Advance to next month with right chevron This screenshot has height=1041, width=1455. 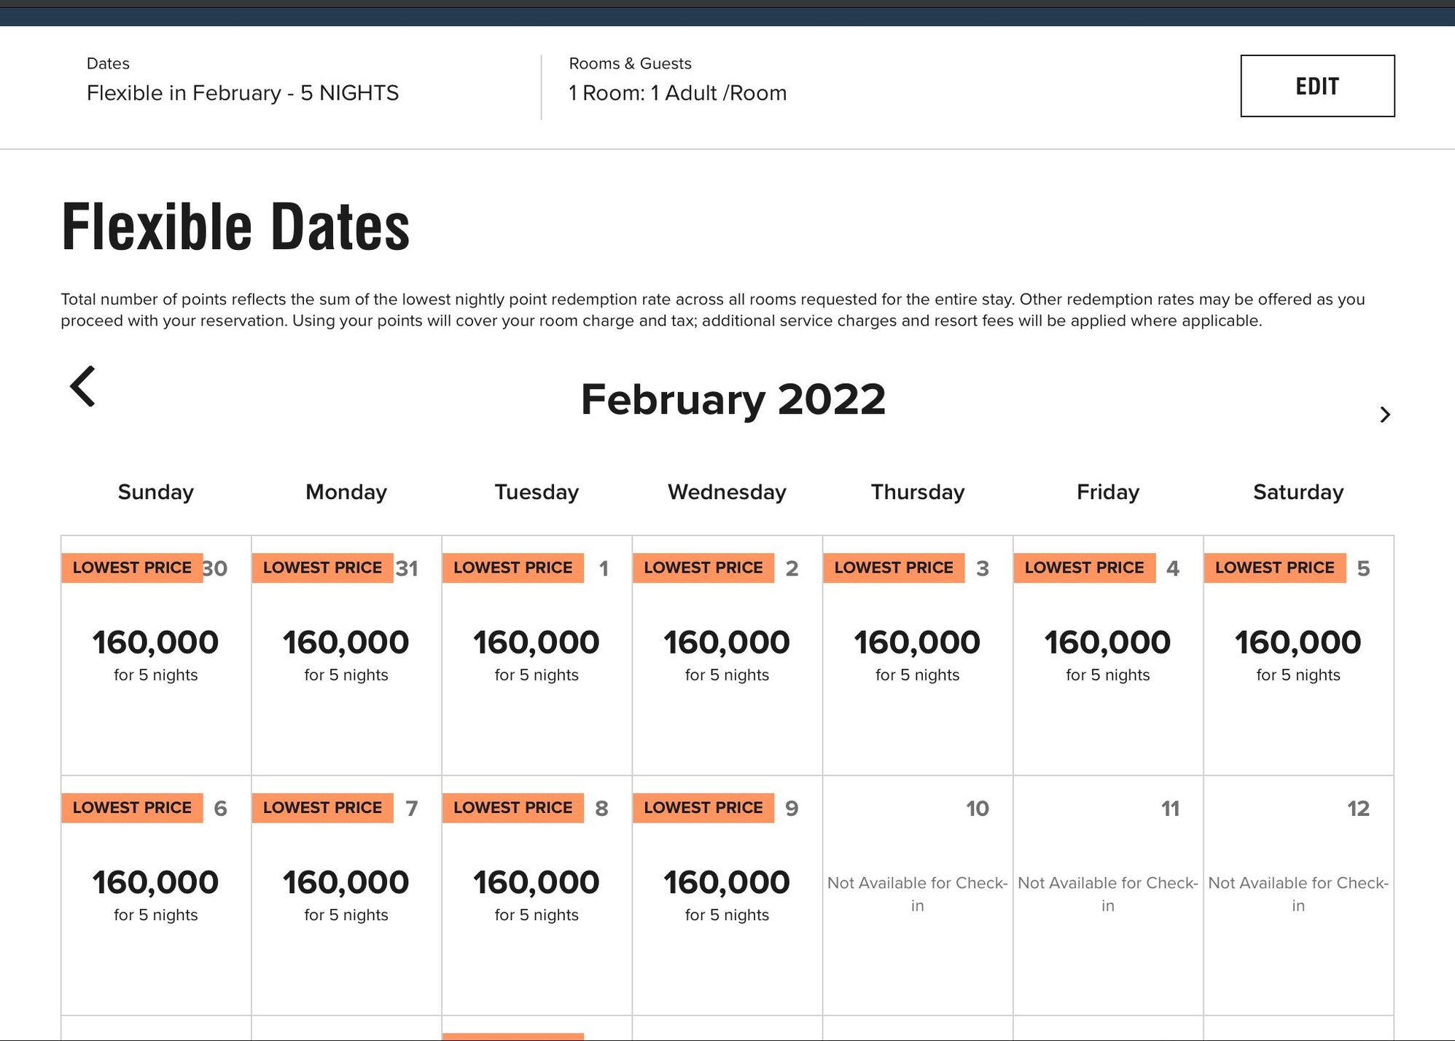pyautogui.click(x=1385, y=415)
